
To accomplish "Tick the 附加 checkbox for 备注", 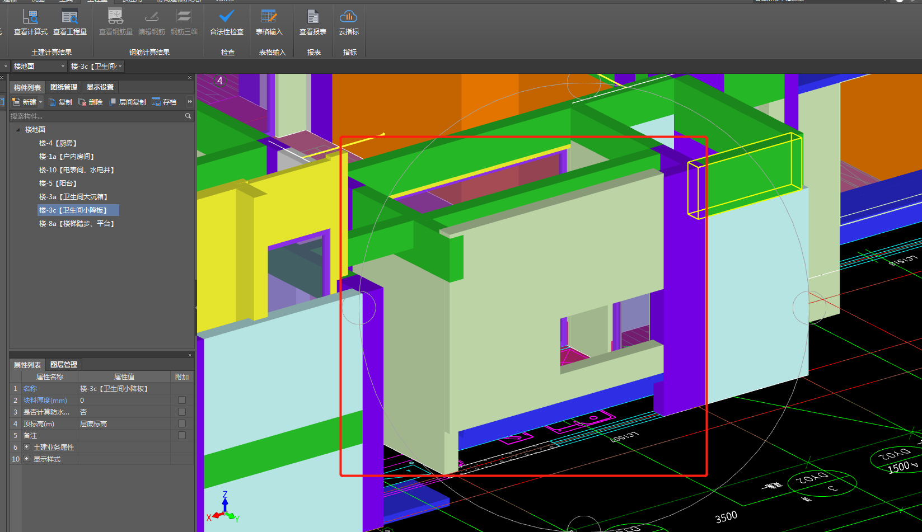I will point(182,435).
